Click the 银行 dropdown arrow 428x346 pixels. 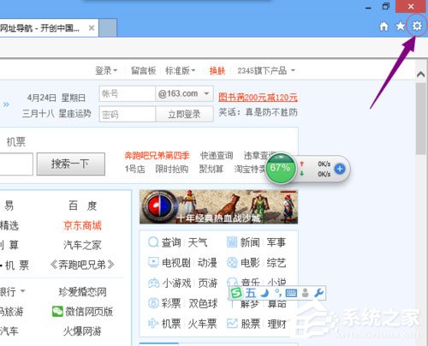[22, 291]
